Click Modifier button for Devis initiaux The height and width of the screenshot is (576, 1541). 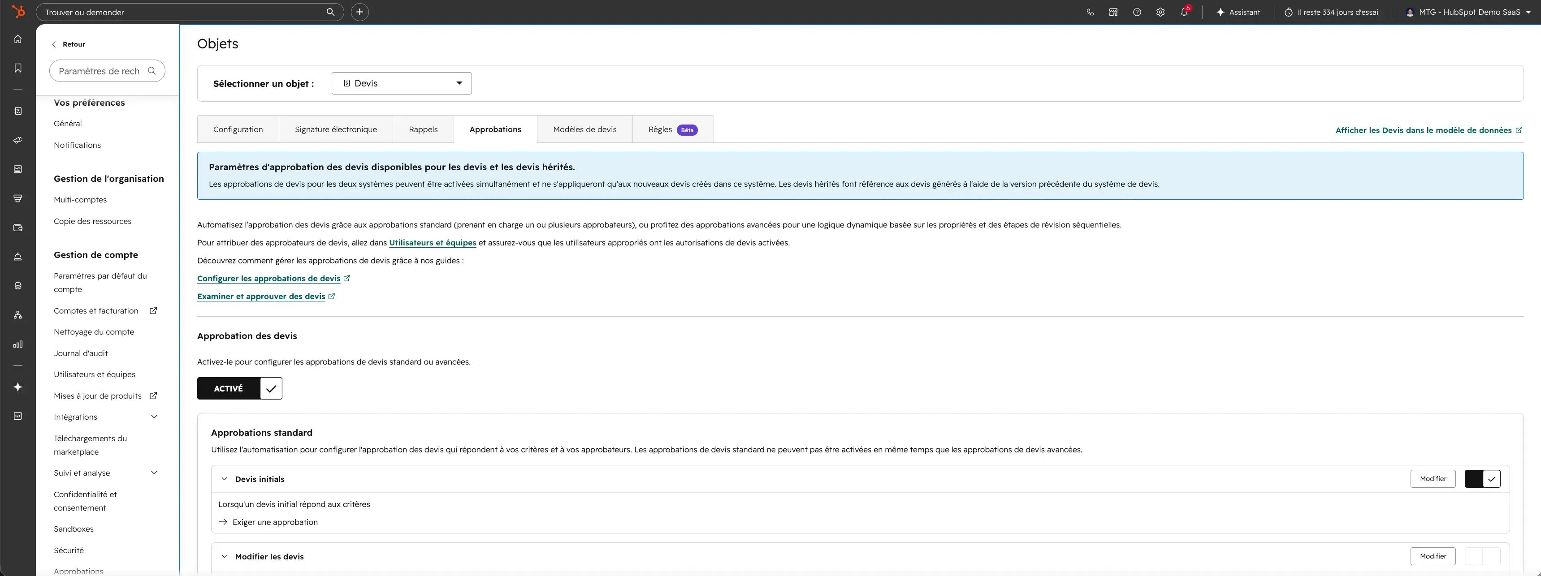click(x=1433, y=479)
